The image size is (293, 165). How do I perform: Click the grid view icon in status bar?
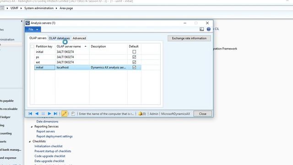pos(43,114)
